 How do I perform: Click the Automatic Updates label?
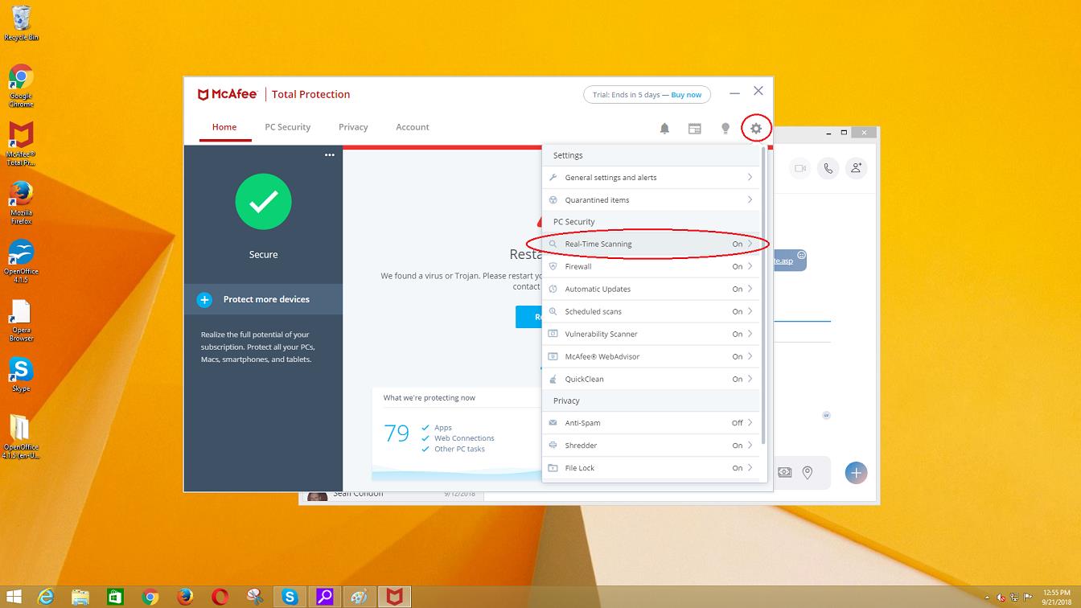tap(598, 289)
